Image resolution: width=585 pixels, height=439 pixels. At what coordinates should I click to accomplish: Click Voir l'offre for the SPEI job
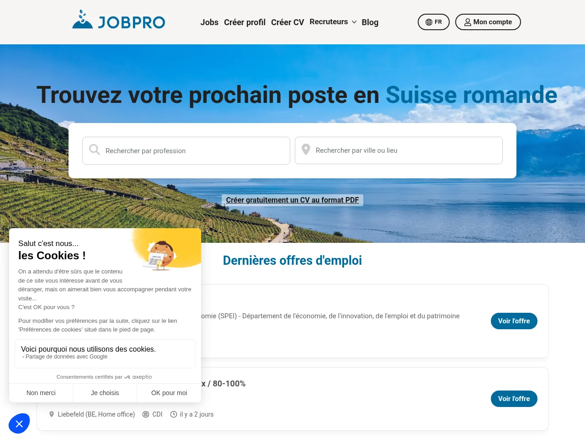point(514,321)
